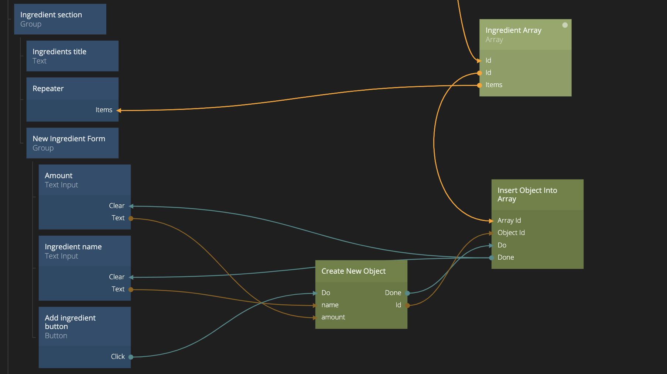Click the Text output port of Ingredient name

(131, 290)
